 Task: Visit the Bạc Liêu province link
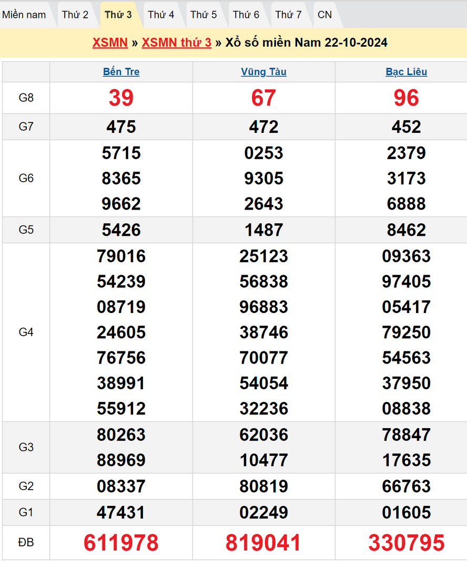pyautogui.click(x=407, y=72)
